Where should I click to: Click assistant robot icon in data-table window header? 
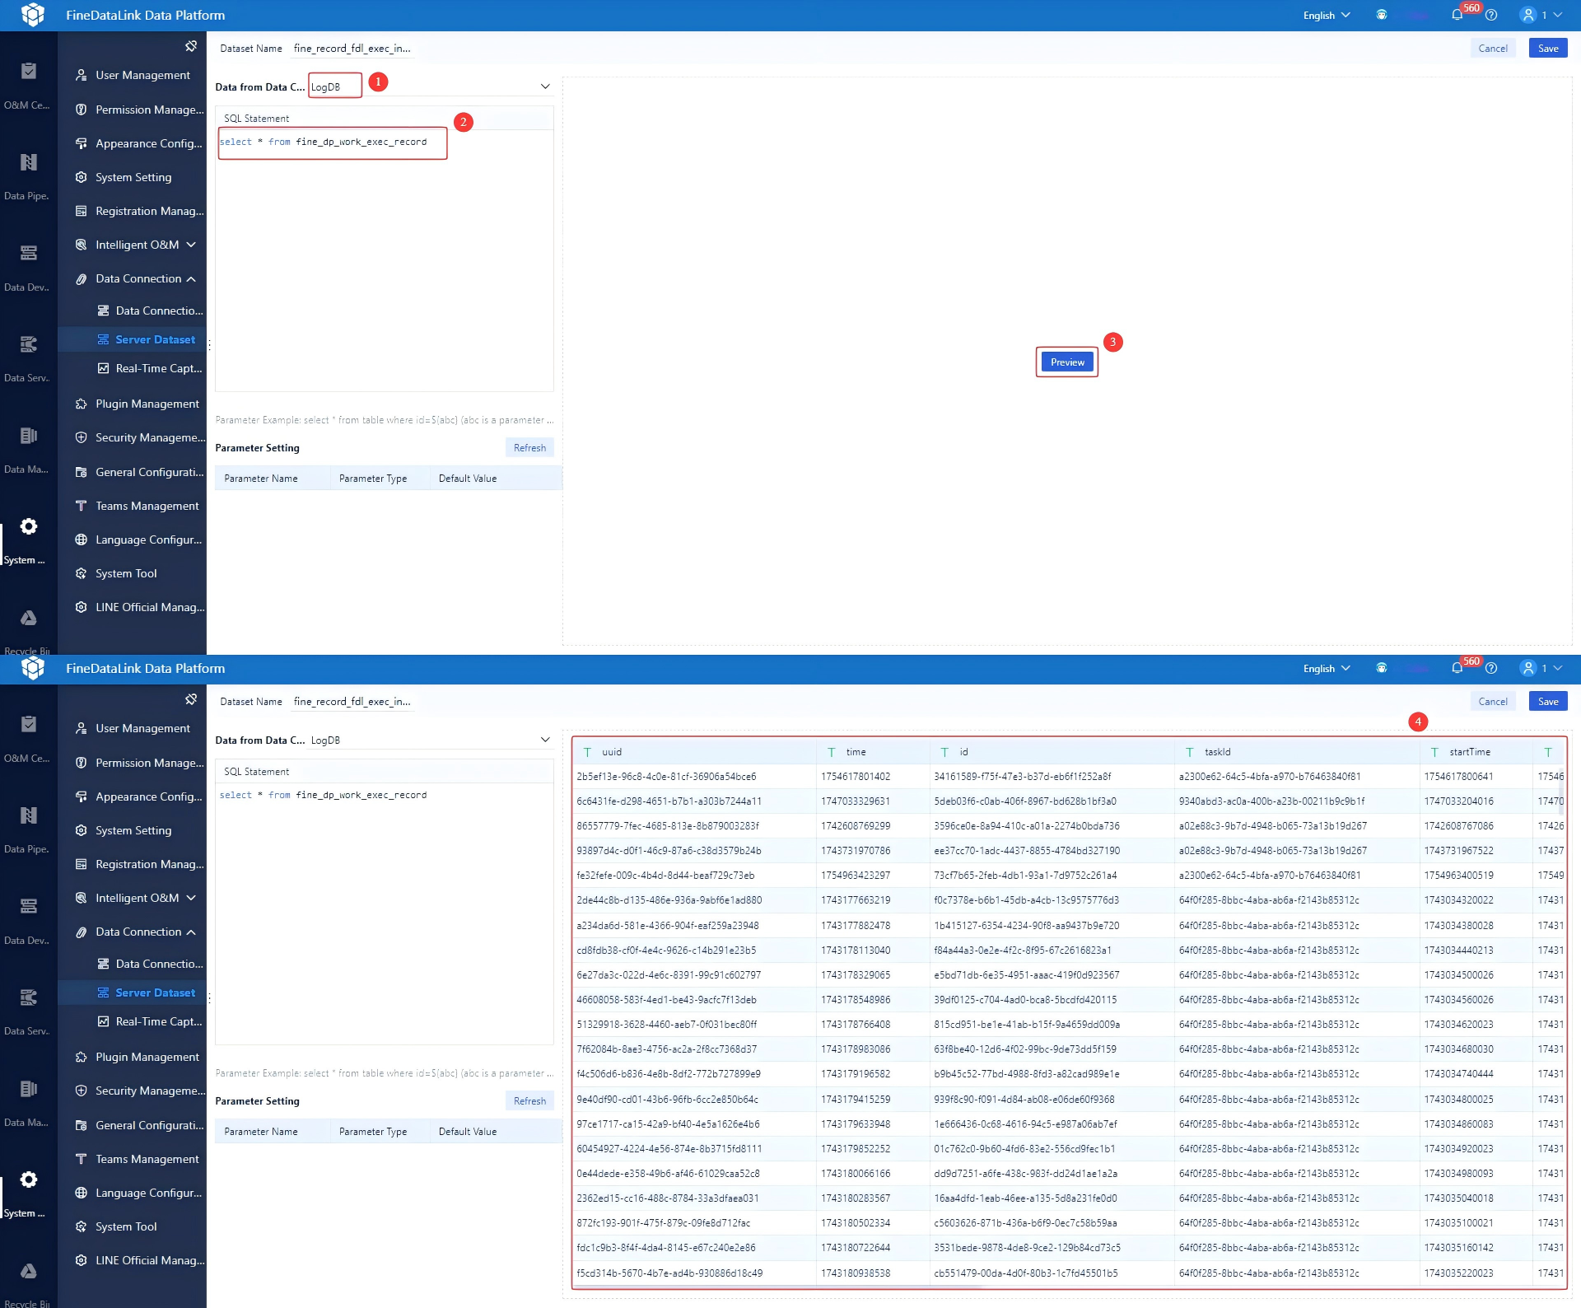[1382, 668]
